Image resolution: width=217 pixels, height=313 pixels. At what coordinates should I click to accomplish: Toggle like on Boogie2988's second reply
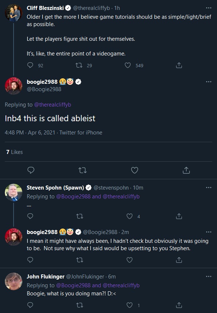coord(129,260)
